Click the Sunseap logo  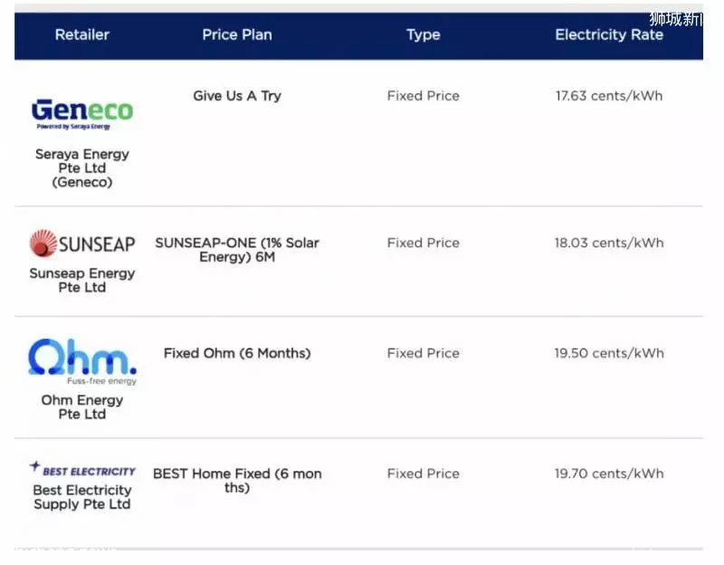pos(82,244)
